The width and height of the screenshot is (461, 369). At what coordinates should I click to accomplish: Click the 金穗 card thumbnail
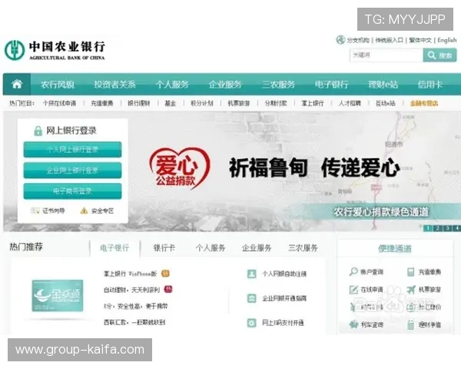(58, 296)
